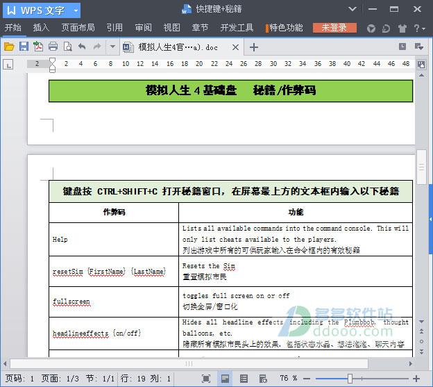Open the 引用 ribbon tab

114,28
